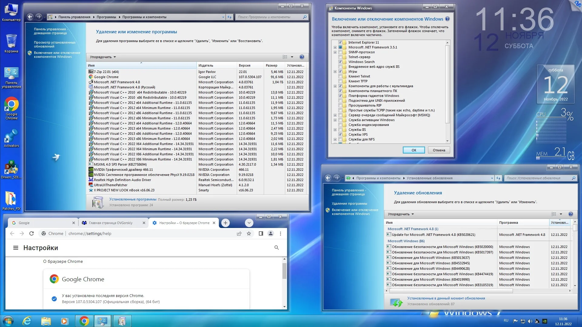This screenshot has width=582, height=327.
Task: Open the Chrome three-dot menu
Action: [x=280, y=233]
